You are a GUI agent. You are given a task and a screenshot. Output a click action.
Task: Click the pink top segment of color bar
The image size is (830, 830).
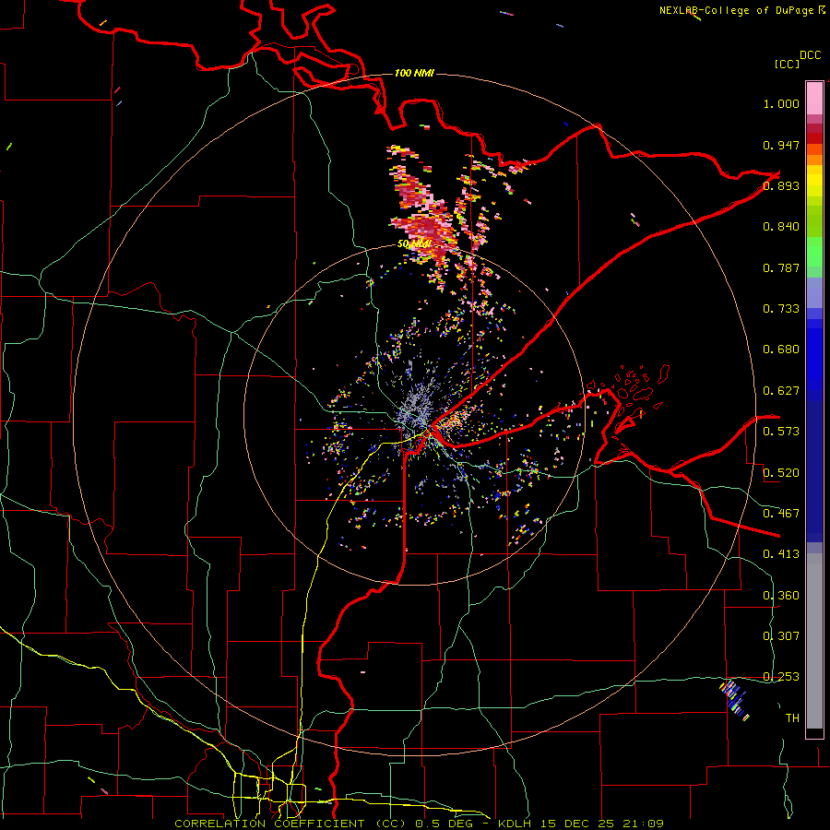814,99
